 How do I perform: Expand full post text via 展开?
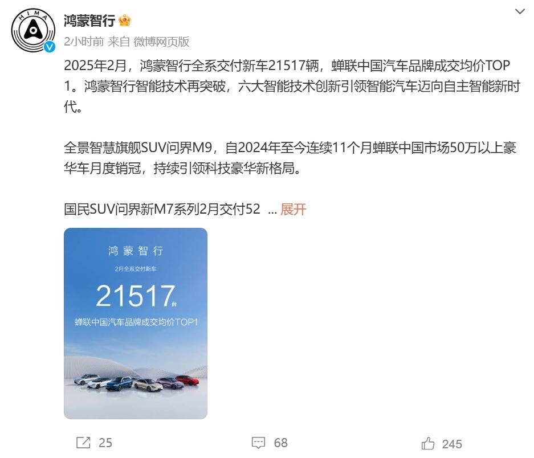tap(294, 209)
